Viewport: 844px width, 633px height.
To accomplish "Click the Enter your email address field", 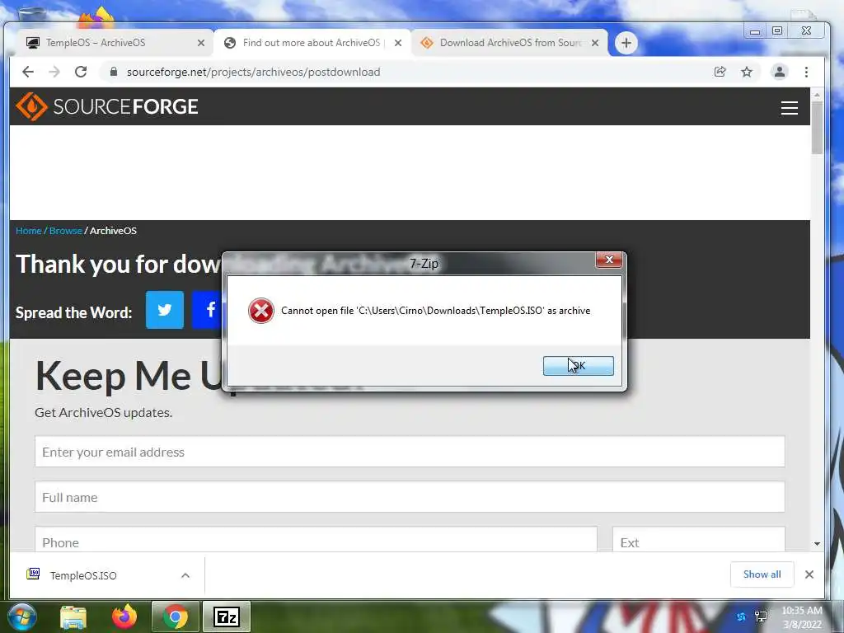I will 410,452.
